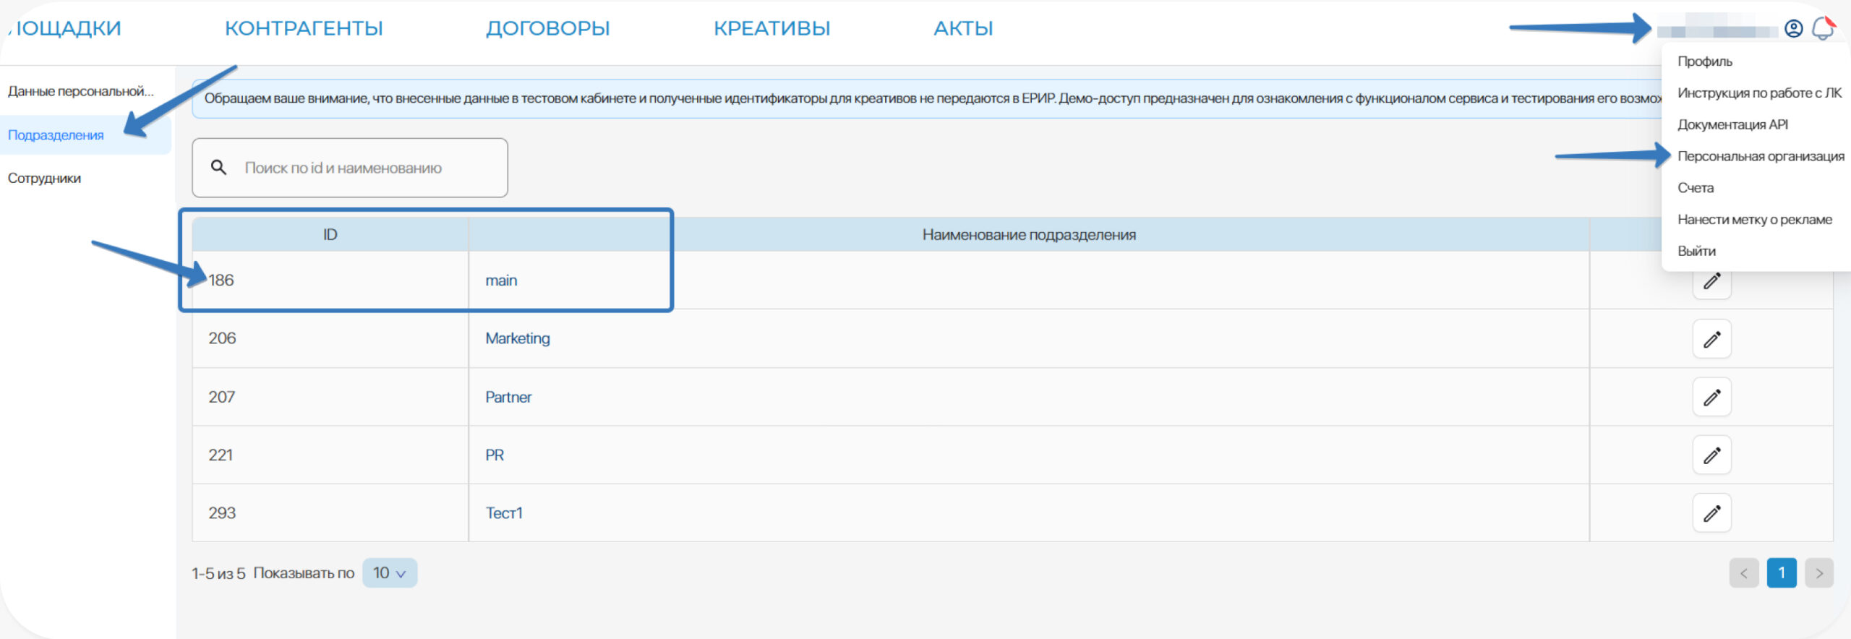Click Выйти to log out

pos(1696,251)
